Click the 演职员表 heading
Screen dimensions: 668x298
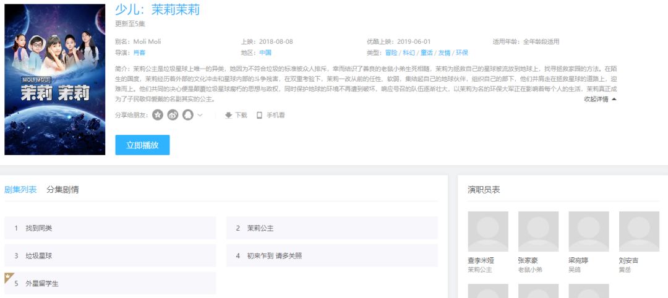tap(484, 190)
